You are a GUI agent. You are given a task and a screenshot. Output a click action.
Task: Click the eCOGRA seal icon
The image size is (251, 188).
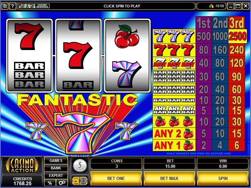[x=30, y=6]
